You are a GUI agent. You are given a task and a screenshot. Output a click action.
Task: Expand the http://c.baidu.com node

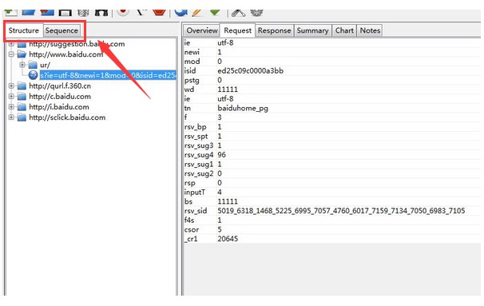(x=11, y=97)
